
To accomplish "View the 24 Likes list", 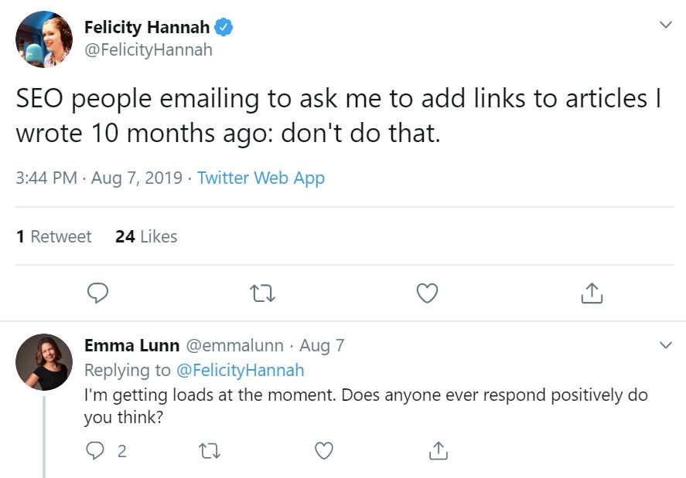I will coord(146,236).
